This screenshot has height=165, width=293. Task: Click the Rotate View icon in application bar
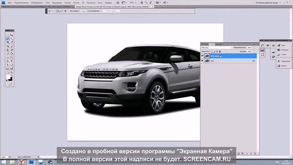pos(151,3)
